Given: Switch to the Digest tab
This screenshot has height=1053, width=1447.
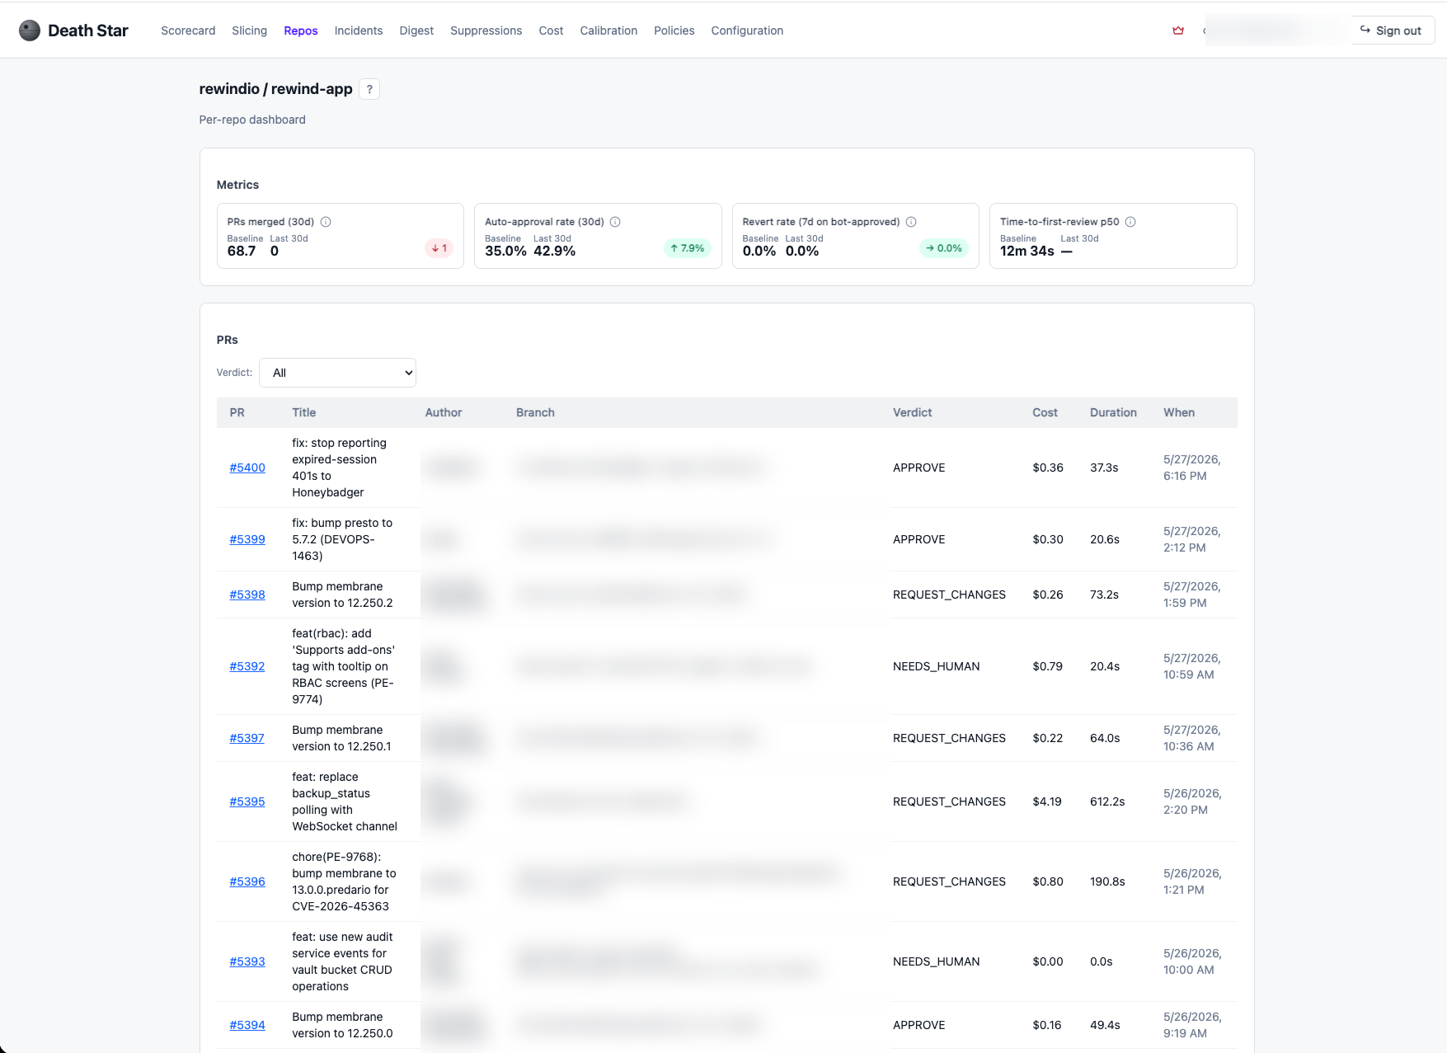Looking at the screenshot, I should (x=416, y=31).
